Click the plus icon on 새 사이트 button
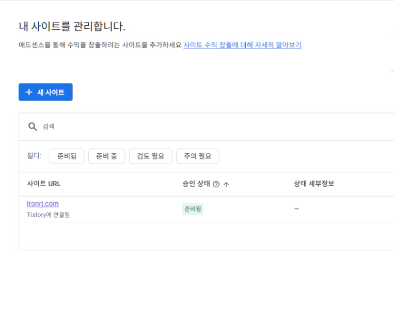 tap(29, 92)
